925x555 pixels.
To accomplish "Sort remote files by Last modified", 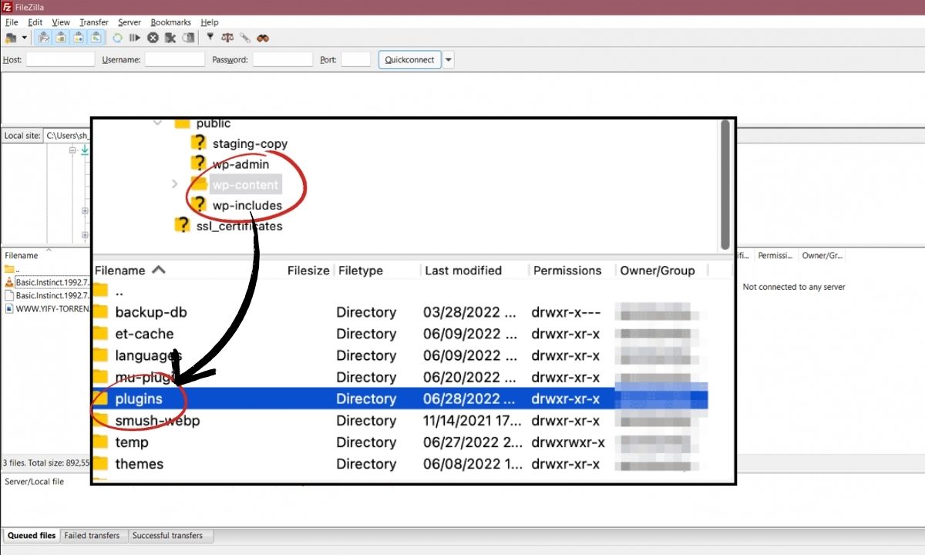I will click(x=463, y=270).
